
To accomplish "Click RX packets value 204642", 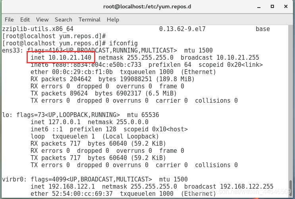I will pyautogui.click(x=81, y=79).
